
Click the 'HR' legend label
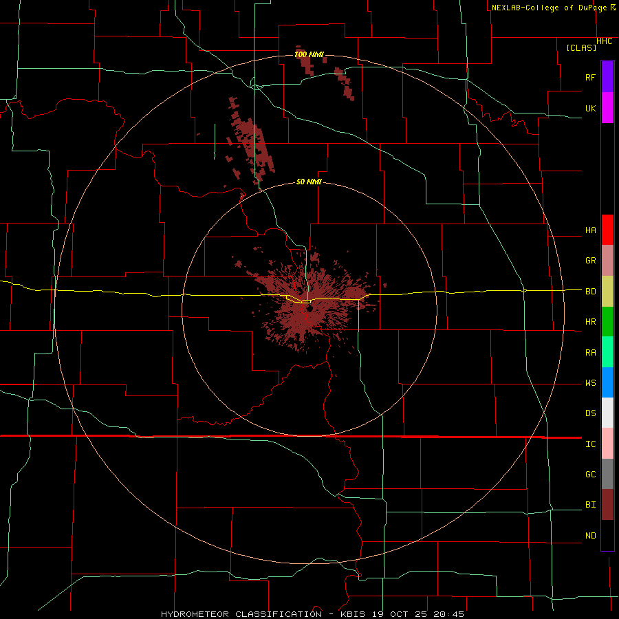[x=590, y=322]
